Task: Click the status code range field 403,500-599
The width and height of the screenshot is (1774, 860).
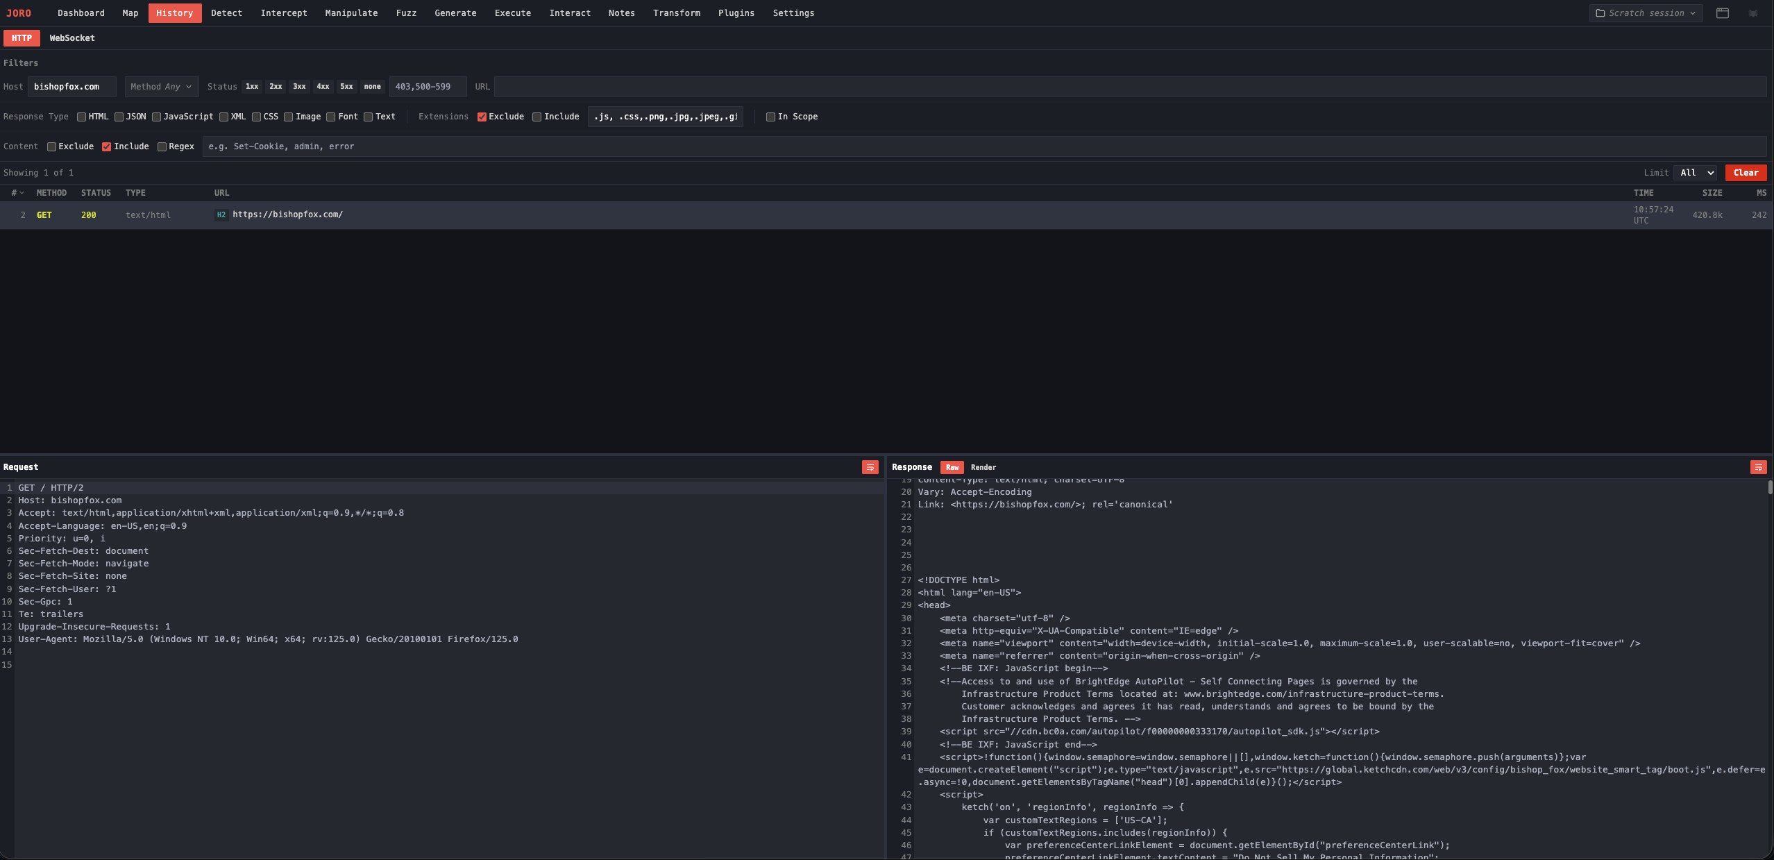Action: (x=428, y=87)
